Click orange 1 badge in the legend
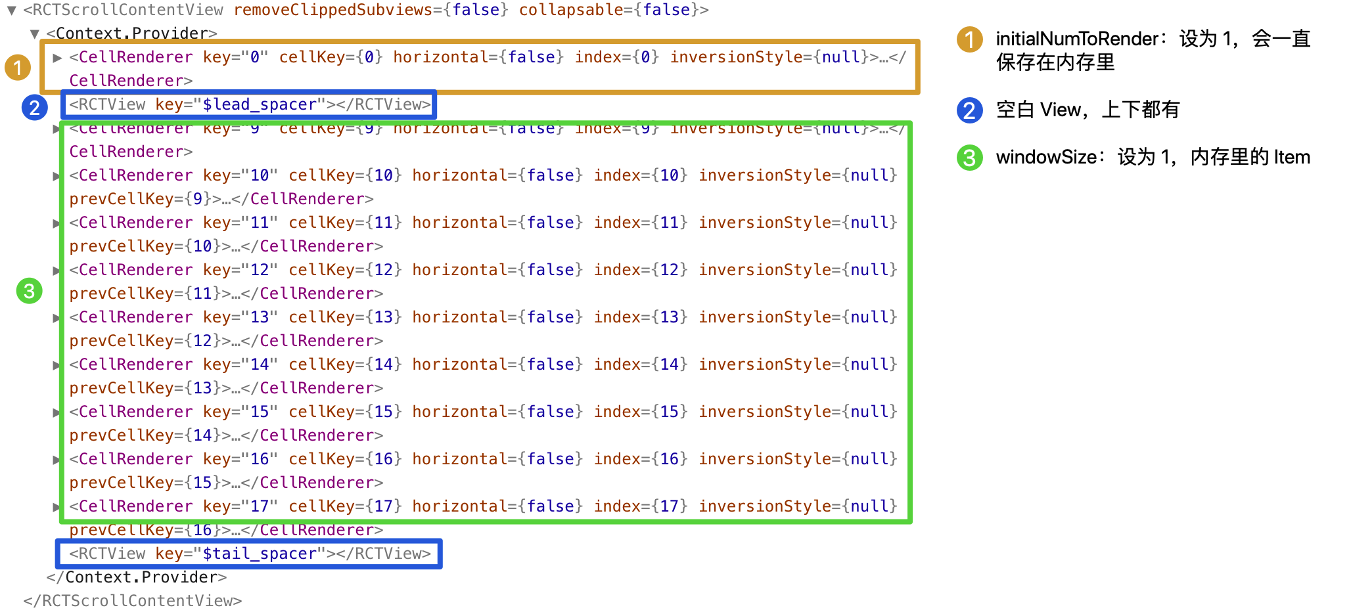Screen dimensions: 1351x616 click(x=969, y=39)
